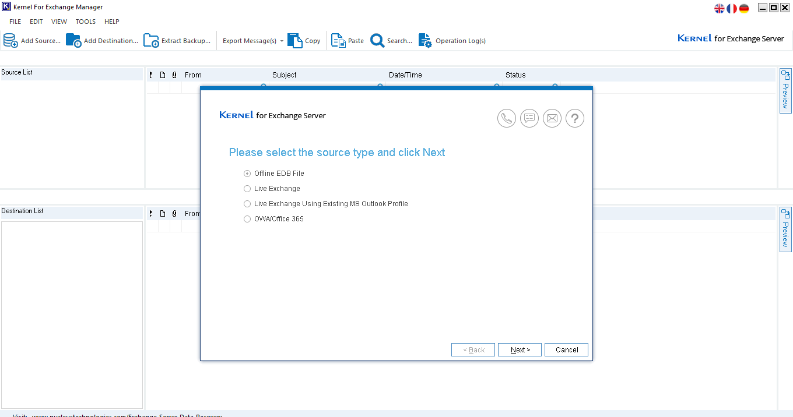The image size is (793, 417).
Task: Open the VIEW menu
Action: click(59, 22)
